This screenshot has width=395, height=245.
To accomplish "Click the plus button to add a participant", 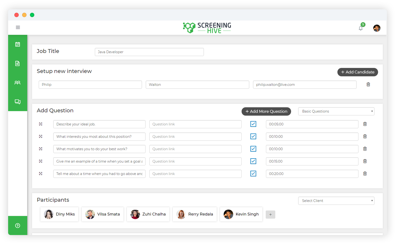I will (x=270, y=214).
